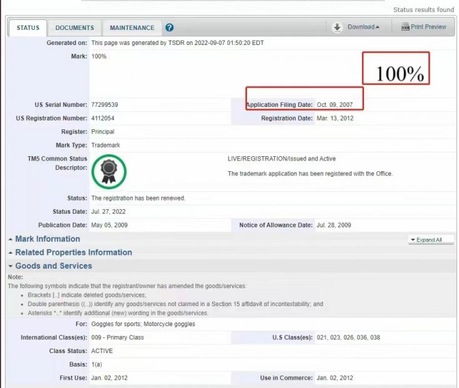459x388 pixels.
Task: Expand the Mark Information section
Action: (44, 239)
